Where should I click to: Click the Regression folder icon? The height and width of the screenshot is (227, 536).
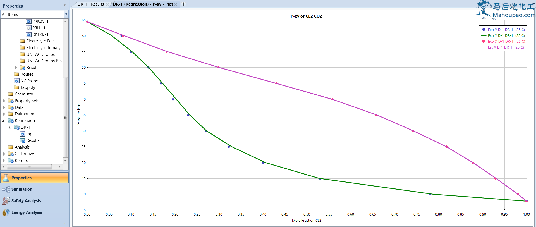11,121
